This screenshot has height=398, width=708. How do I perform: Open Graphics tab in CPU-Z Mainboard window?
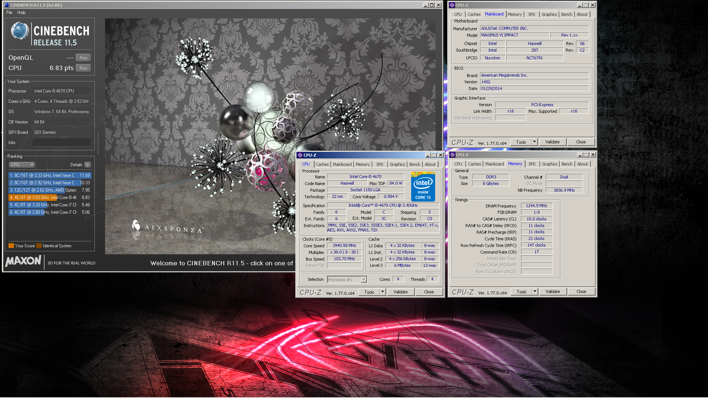point(549,14)
